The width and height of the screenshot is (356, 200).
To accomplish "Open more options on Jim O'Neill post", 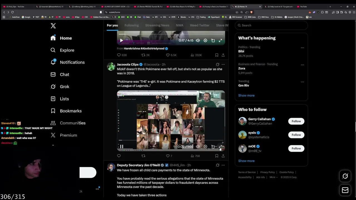I will [x=223, y=165].
